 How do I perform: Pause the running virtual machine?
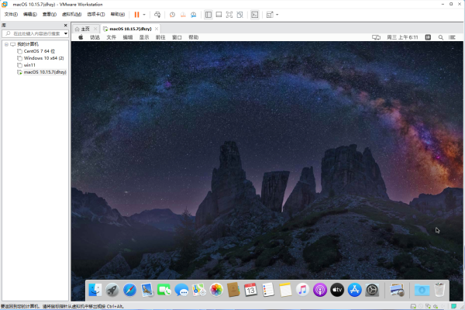point(136,15)
